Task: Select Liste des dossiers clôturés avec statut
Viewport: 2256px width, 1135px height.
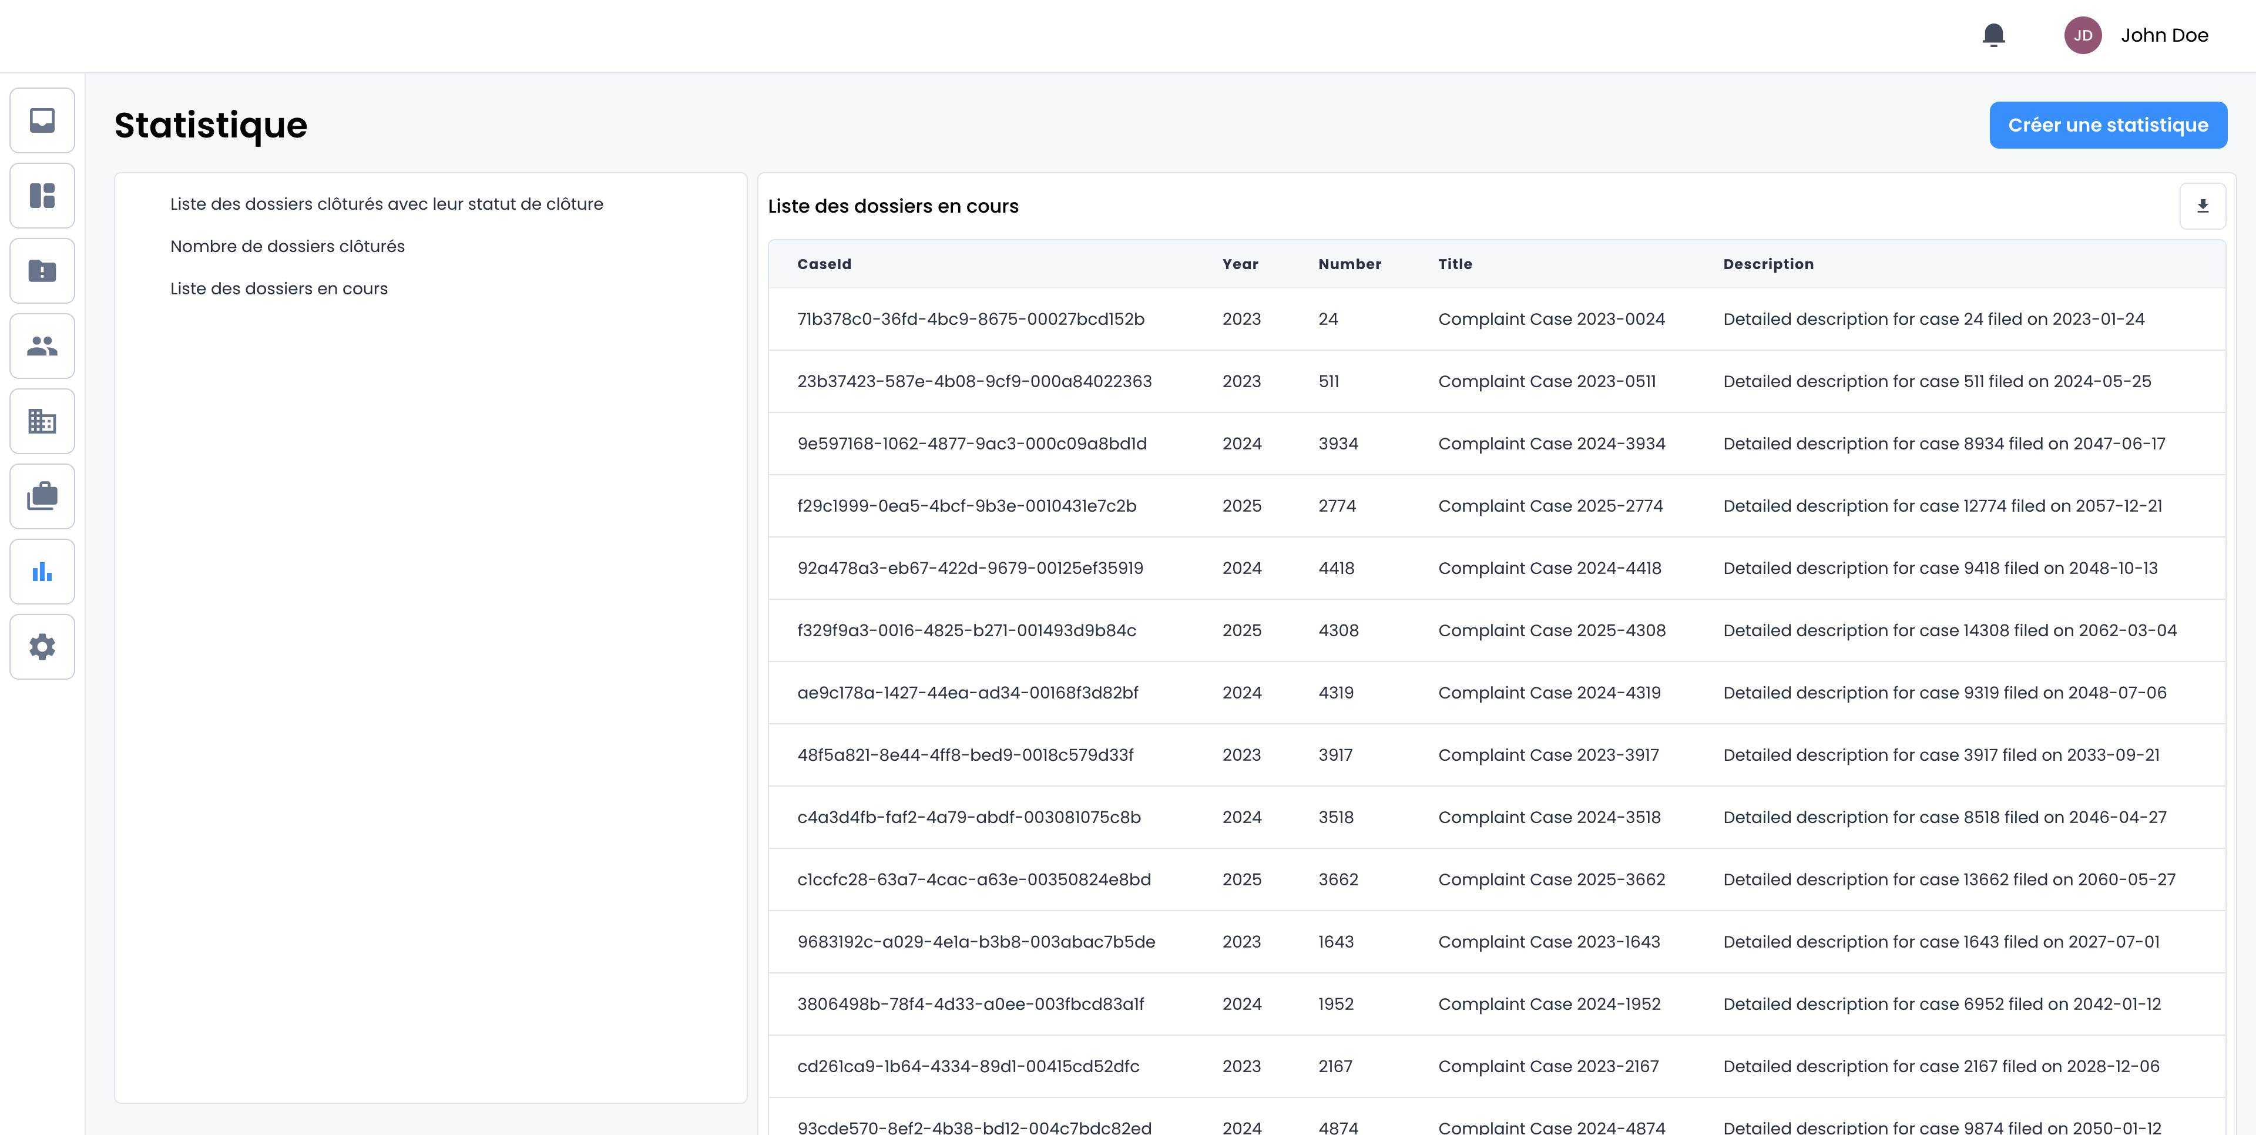Action: point(386,204)
